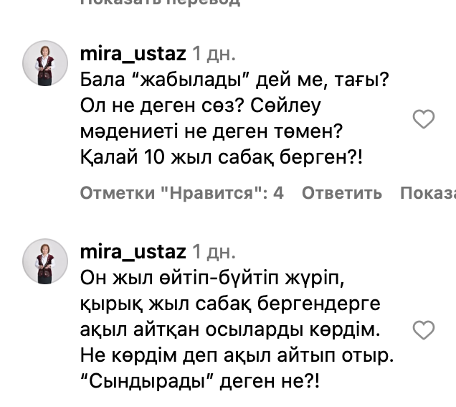
Task: Click the truncated "Показа…" link beside Ответить
Action: pyautogui.click(x=427, y=193)
